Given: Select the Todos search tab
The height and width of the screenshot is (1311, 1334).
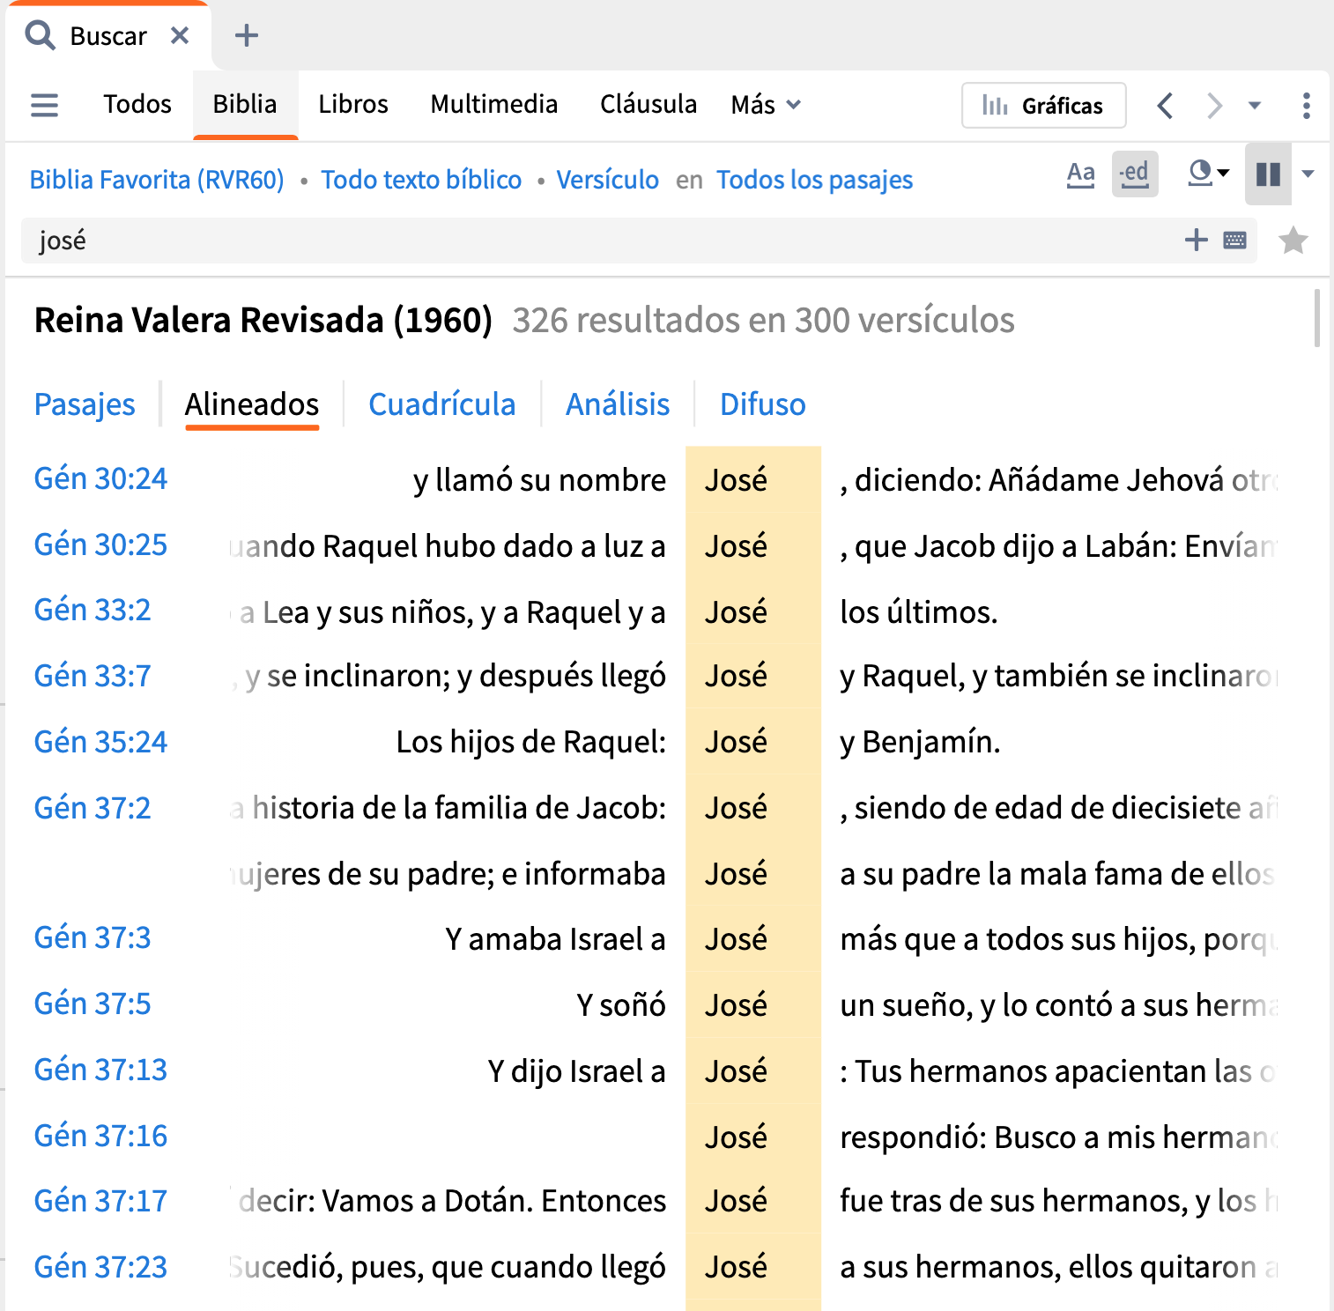Looking at the screenshot, I should pos(137,104).
